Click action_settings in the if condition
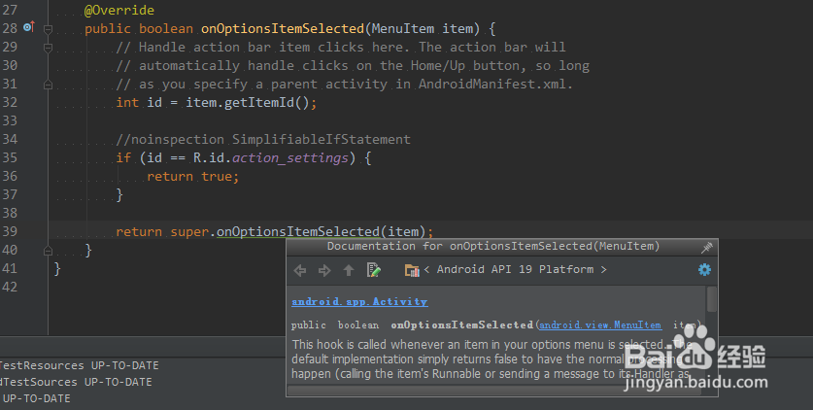 290,158
